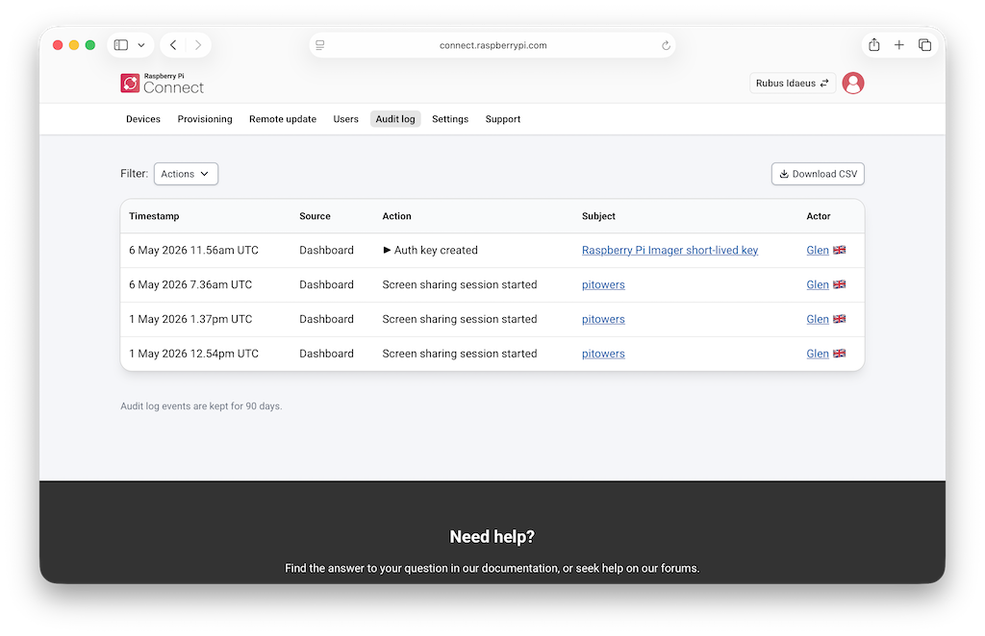Viewport: 985px width, 636px height.
Task: Open Glen actor link in 11.56am row
Action: pos(818,250)
